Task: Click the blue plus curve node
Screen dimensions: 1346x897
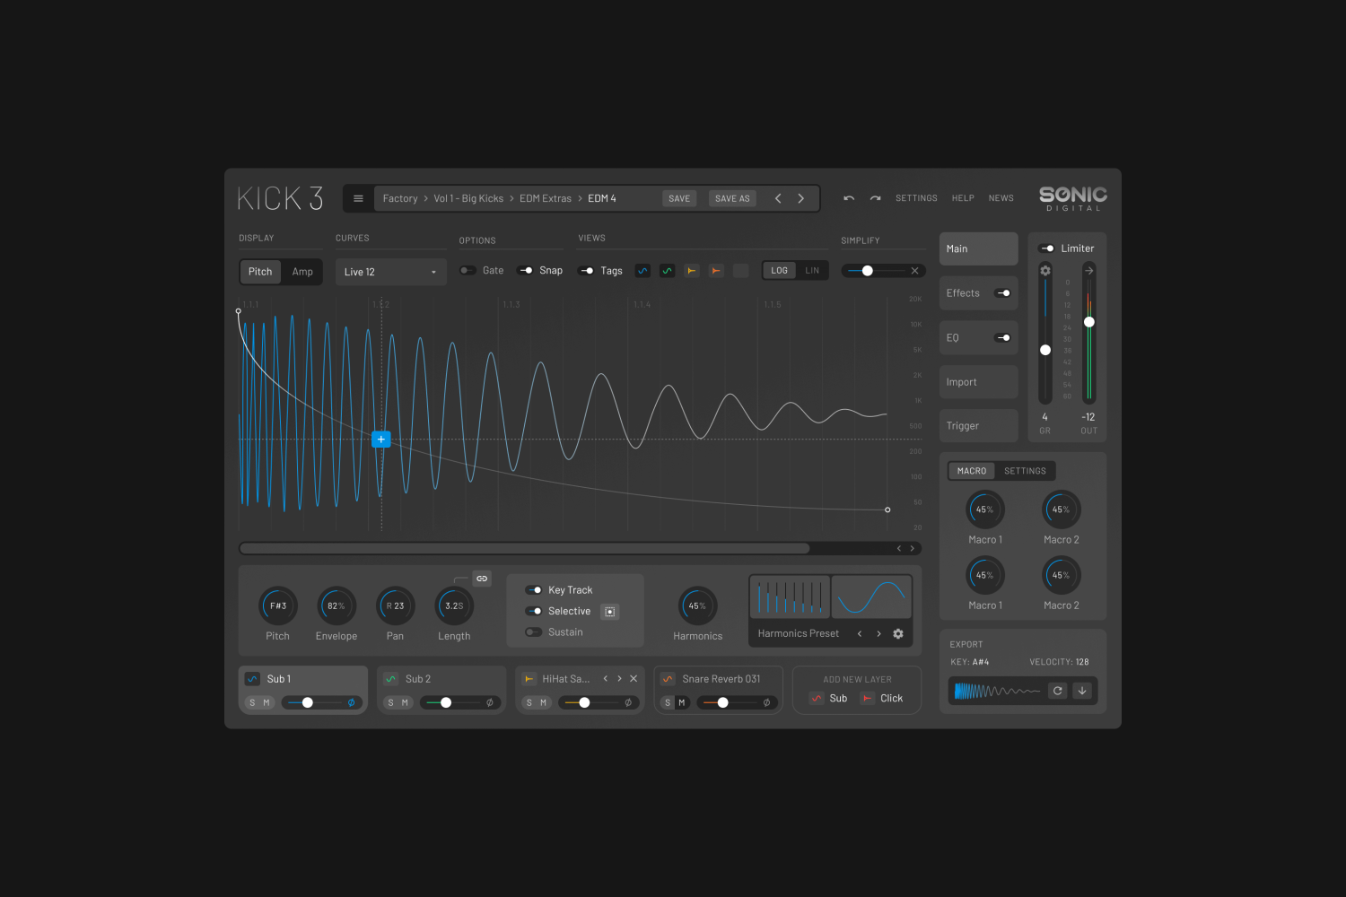Action: [381, 440]
